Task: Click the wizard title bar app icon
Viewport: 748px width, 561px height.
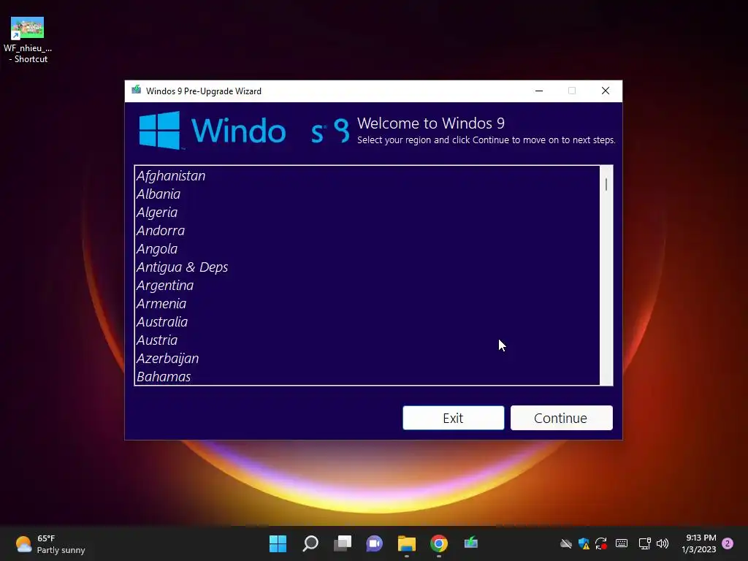Action: [137, 90]
